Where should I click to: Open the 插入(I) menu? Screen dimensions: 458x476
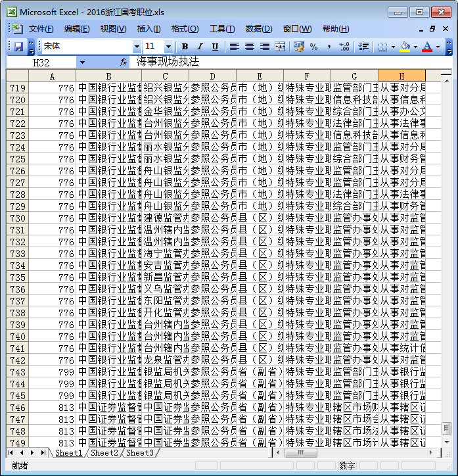(149, 29)
